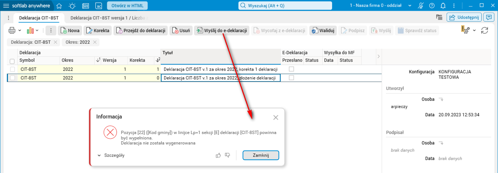
Task: Click 'Otwórz w HTML' button
Action: 128,5
